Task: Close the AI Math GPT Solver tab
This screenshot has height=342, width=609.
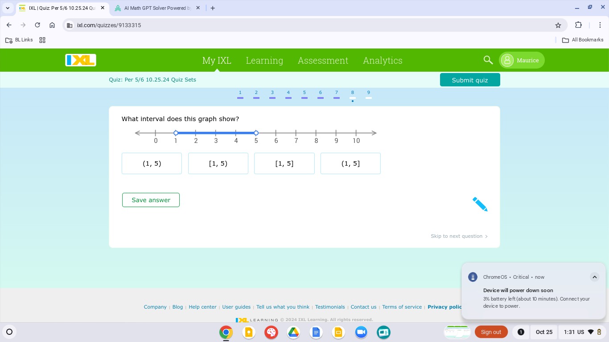Action: [198, 8]
